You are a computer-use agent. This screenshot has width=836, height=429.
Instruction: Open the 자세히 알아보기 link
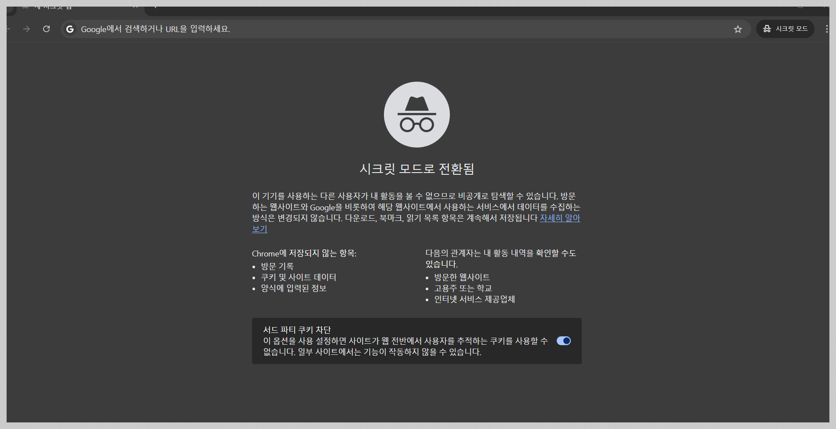[560, 218]
